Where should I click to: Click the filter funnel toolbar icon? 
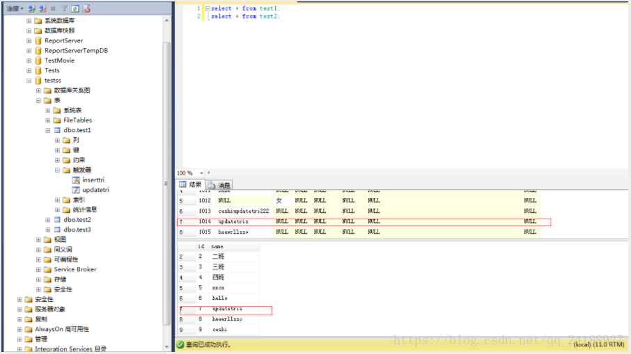(x=64, y=8)
